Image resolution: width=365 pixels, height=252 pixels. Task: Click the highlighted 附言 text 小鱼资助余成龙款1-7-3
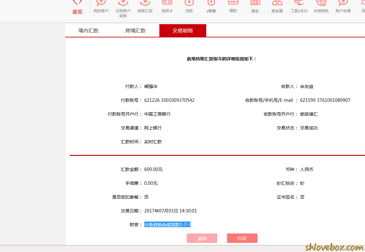coord(167,225)
